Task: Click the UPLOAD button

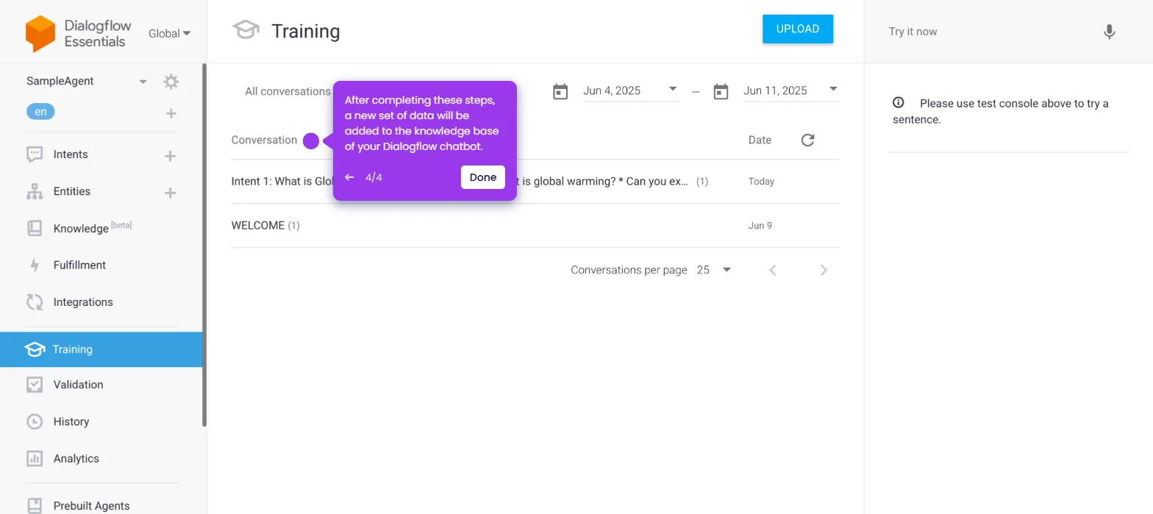Action: tap(798, 29)
